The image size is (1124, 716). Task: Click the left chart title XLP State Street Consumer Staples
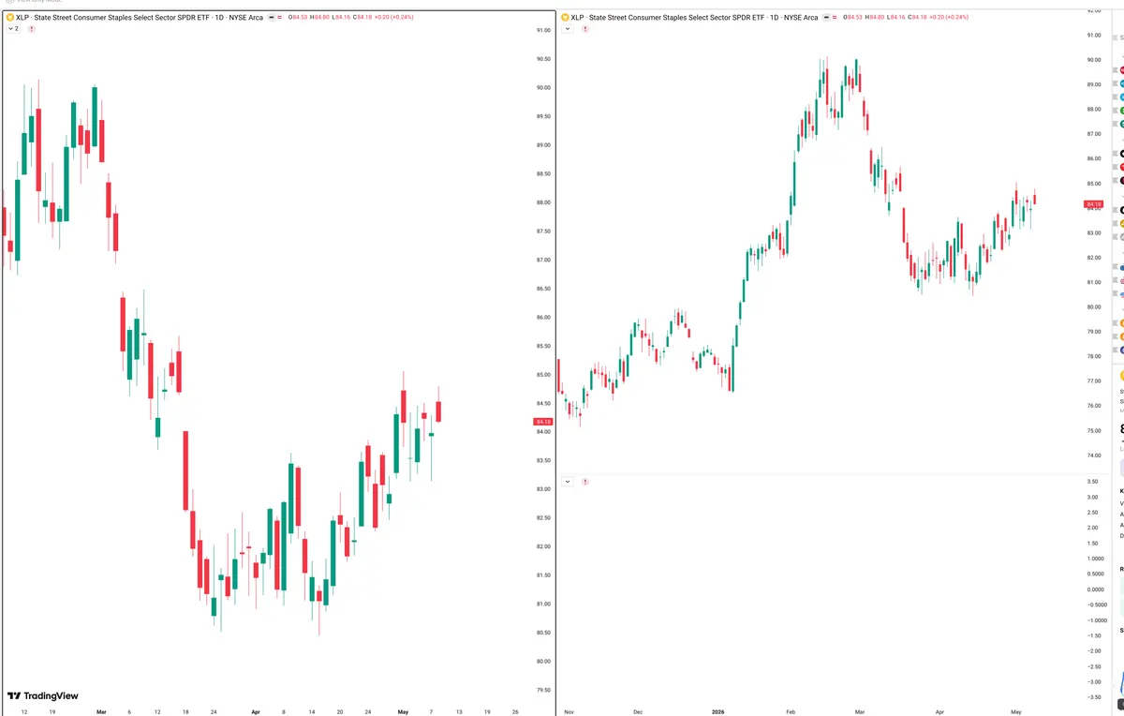[140, 18]
